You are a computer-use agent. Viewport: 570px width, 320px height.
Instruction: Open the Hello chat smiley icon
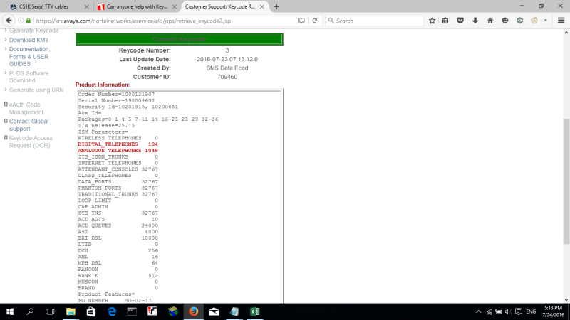(x=505, y=21)
